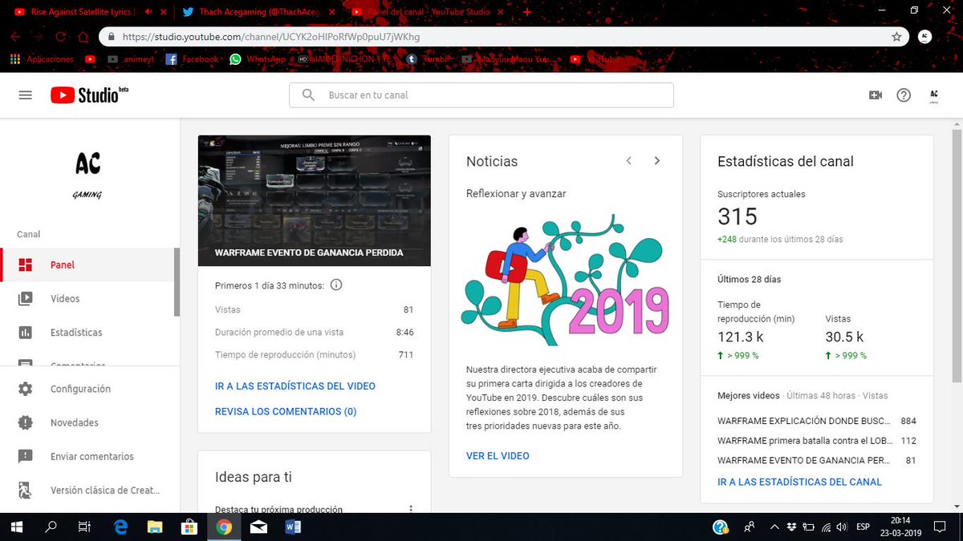963x541 pixels.
Task: Click IR A LAS ESTADÍSTICAS DEL VIDEO link
Action: pos(295,386)
